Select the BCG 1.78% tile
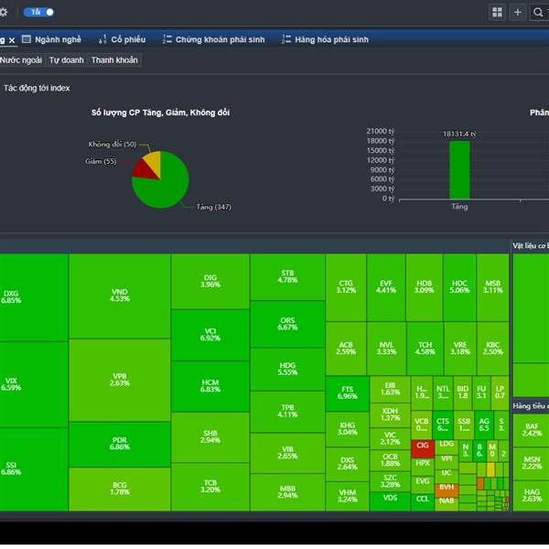549x549 pixels. point(120,490)
